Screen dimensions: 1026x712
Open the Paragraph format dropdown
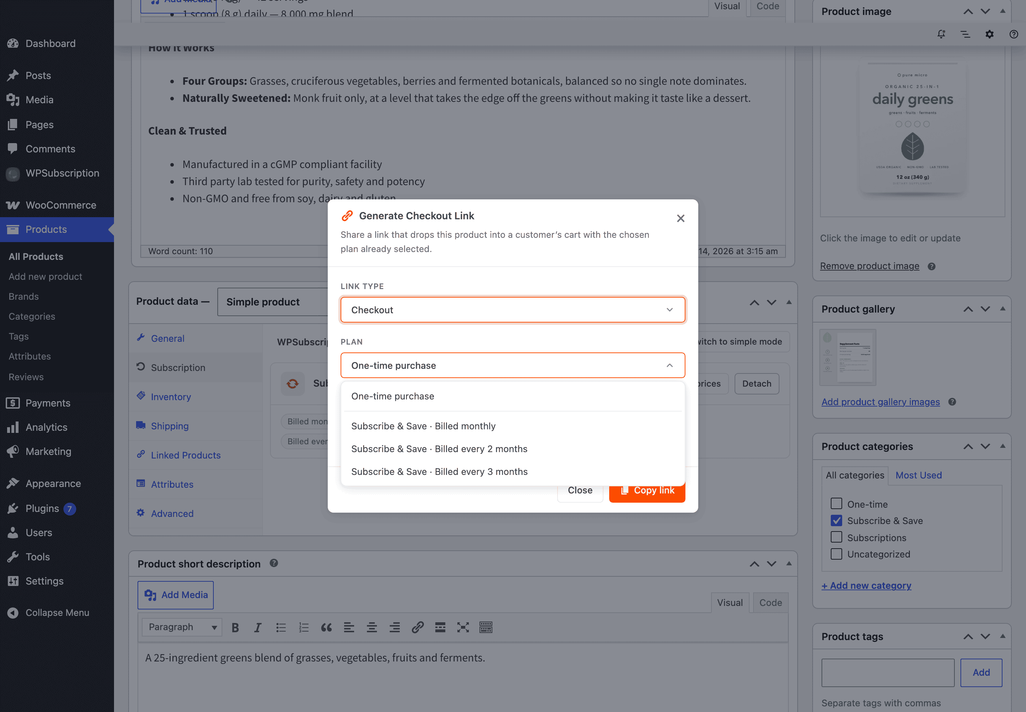click(x=182, y=627)
